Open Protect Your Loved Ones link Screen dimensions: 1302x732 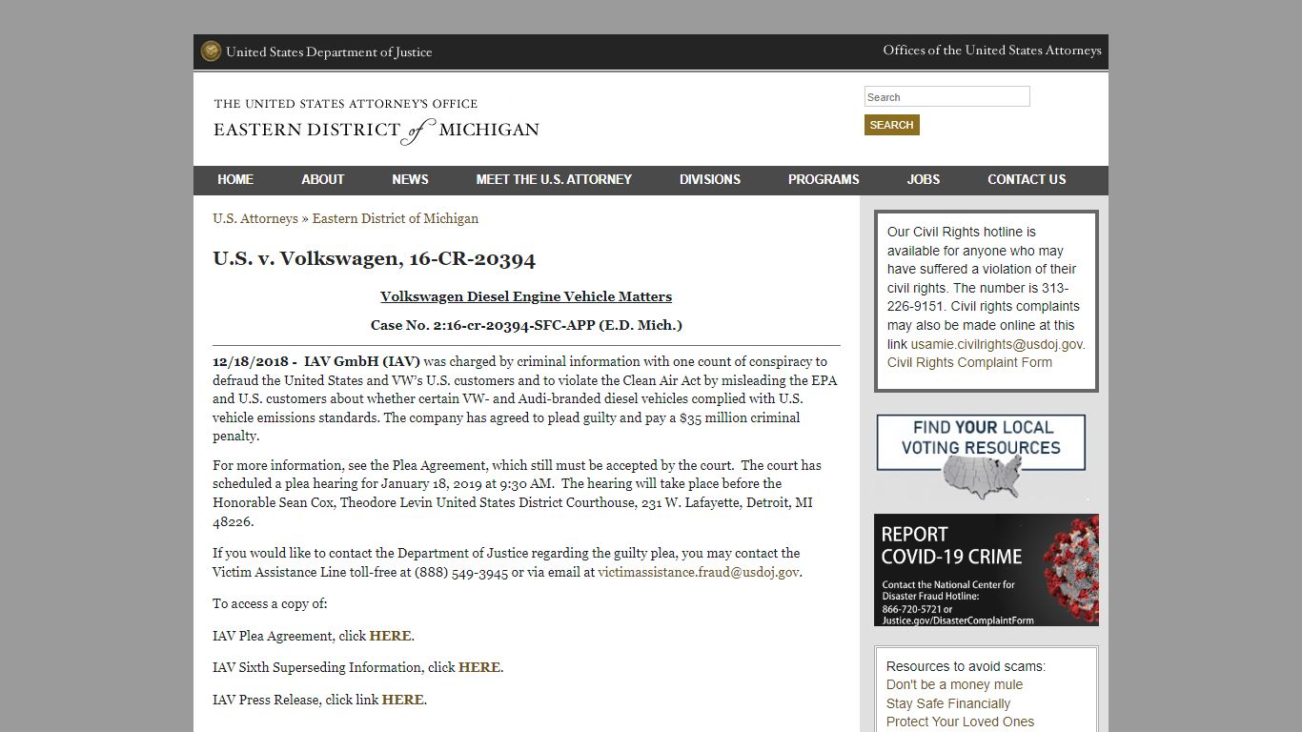coord(960,722)
